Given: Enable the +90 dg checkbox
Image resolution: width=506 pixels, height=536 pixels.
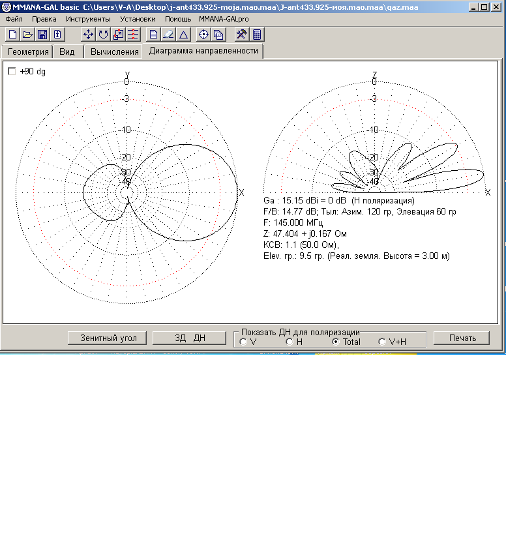Looking at the screenshot, I should pos(12,72).
